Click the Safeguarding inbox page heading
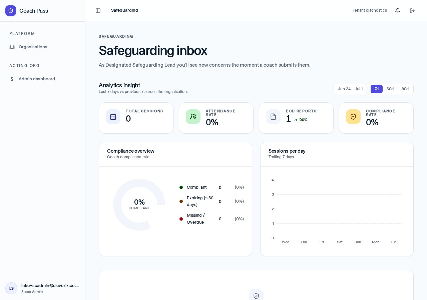427x300 pixels. click(153, 50)
